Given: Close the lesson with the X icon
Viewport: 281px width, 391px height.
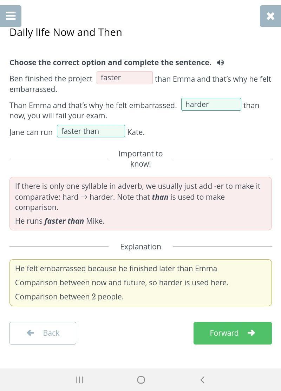Looking at the screenshot, I should point(270,16).
